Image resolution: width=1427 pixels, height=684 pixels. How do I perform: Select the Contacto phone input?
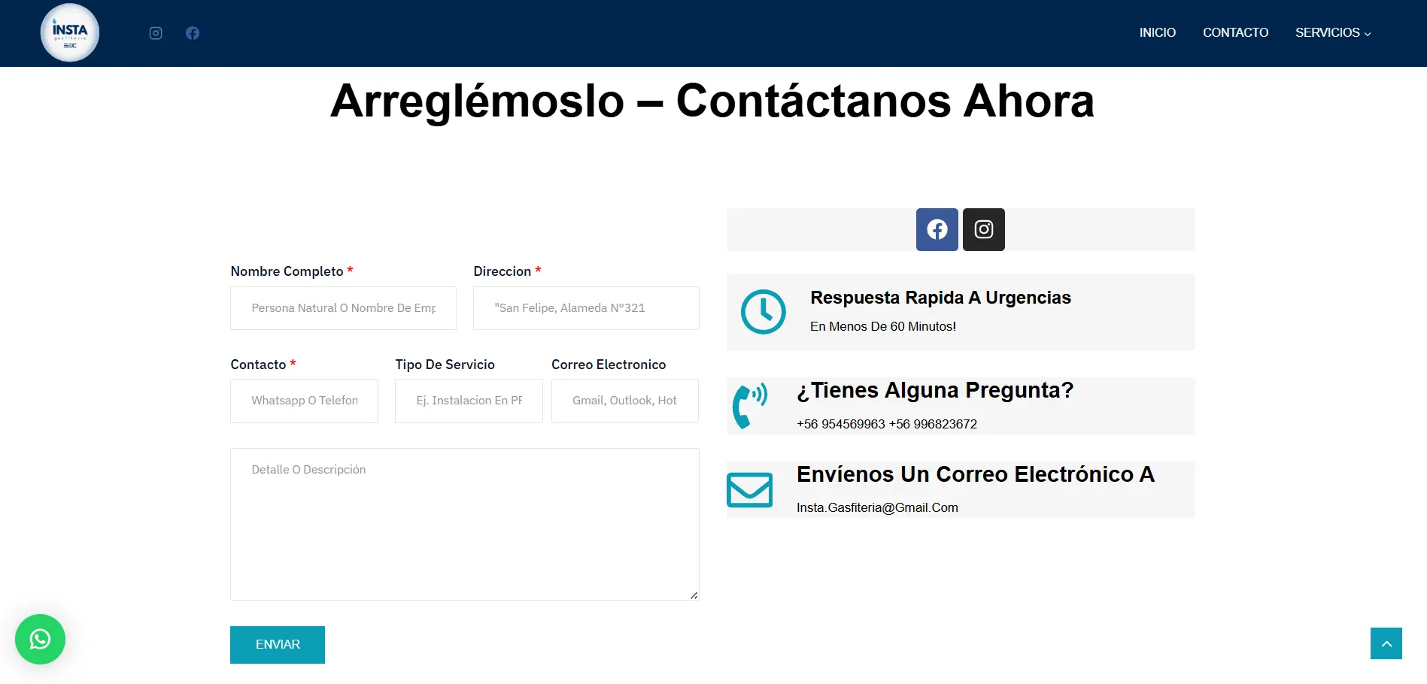pyautogui.click(x=304, y=401)
